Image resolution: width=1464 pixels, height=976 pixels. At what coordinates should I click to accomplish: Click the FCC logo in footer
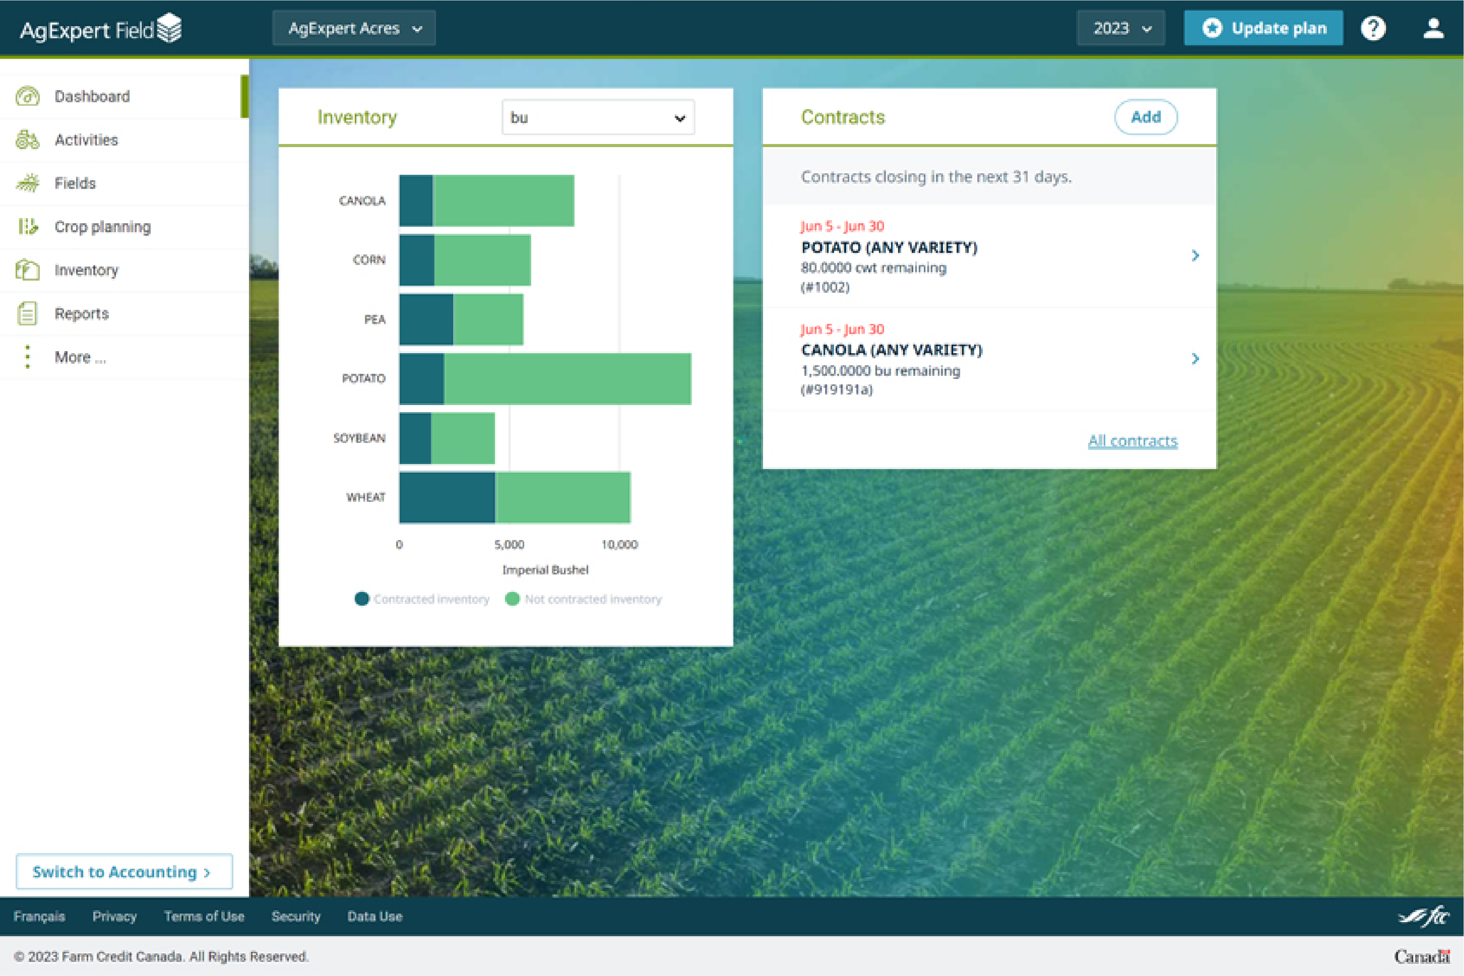tap(1424, 916)
